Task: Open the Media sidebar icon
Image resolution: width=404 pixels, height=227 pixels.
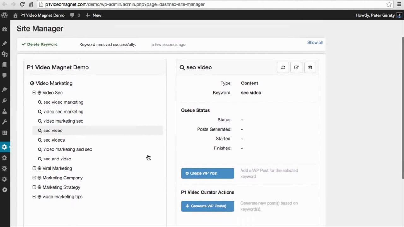Action: (4, 54)
